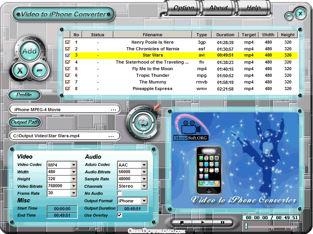Click the Width column header
Image resolution: width=313 pixels, height=234 pixels.
coord(268,35)
